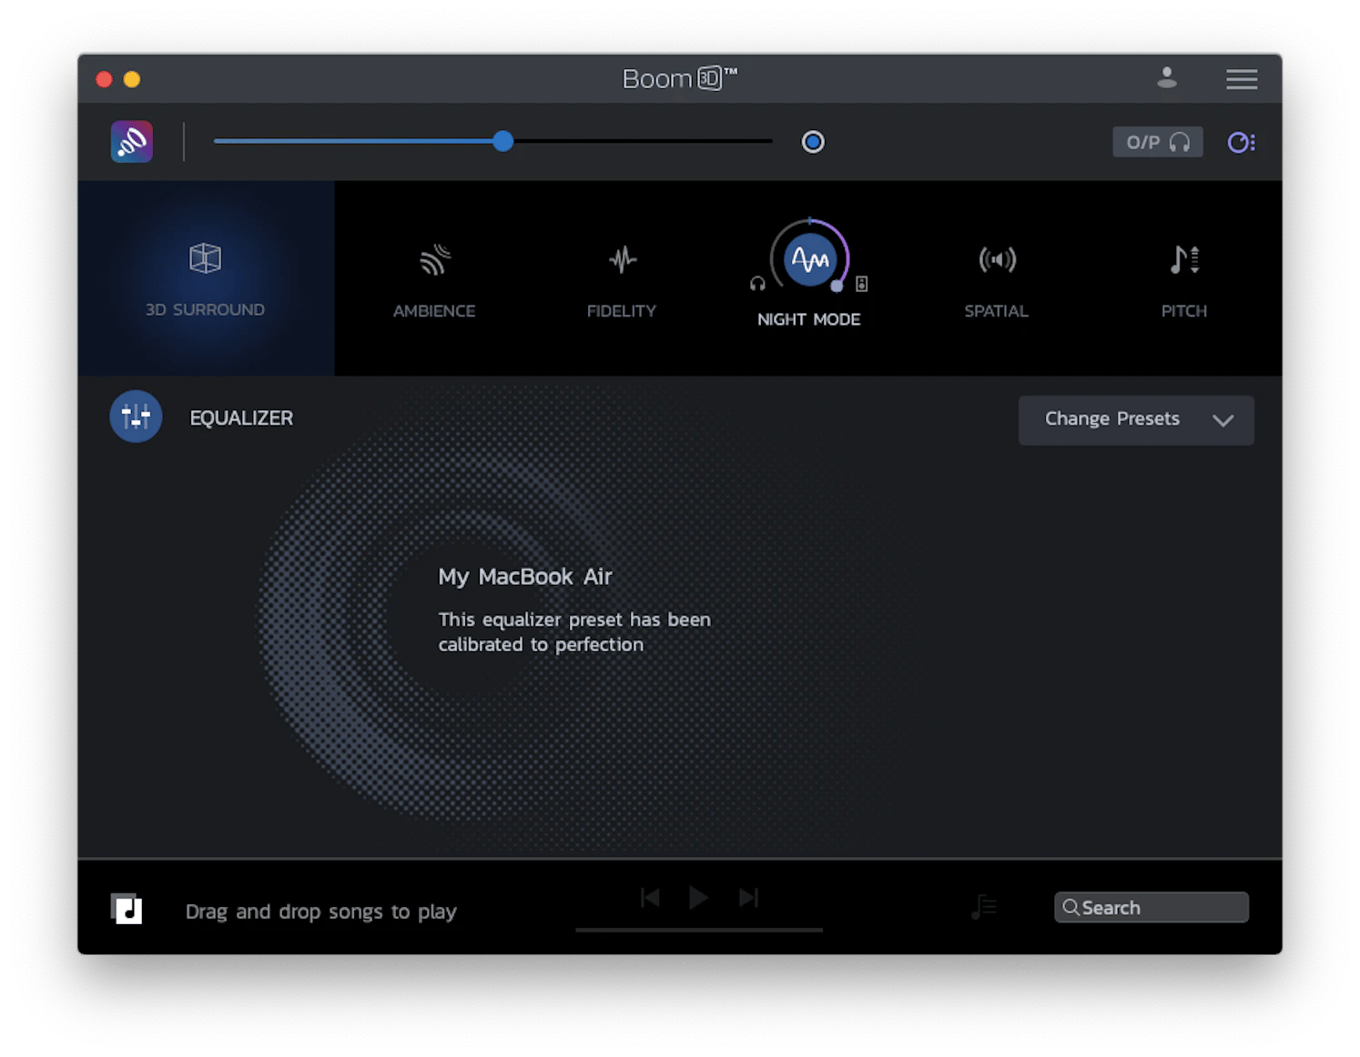The height and width of the screenshot is (1057, 1360).
Task: Click the Search songs field
Action: click(x=1152, y=908)
